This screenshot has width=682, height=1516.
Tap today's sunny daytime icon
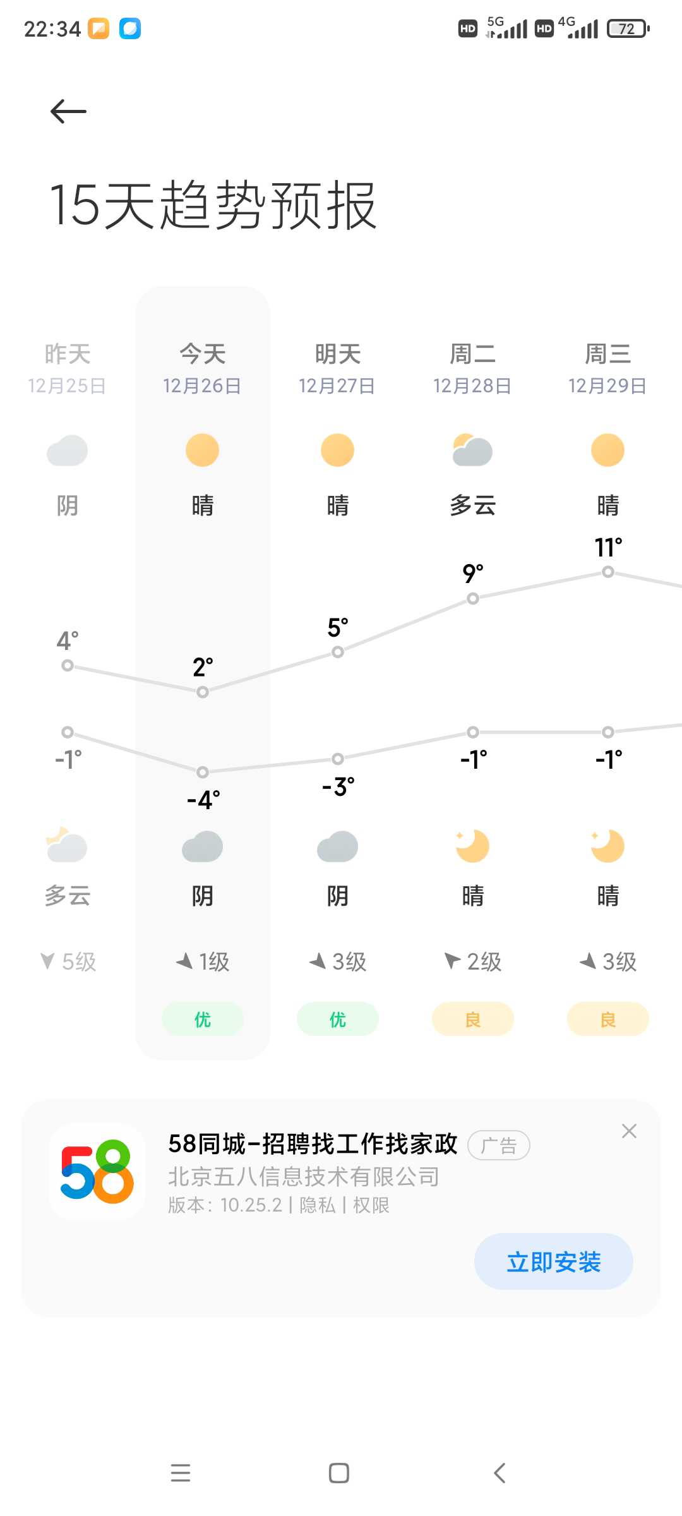tap(202, 450)
